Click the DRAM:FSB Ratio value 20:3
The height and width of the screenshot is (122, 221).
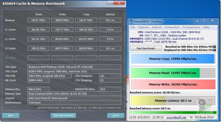pyautogui.click(x=110, y=89)
